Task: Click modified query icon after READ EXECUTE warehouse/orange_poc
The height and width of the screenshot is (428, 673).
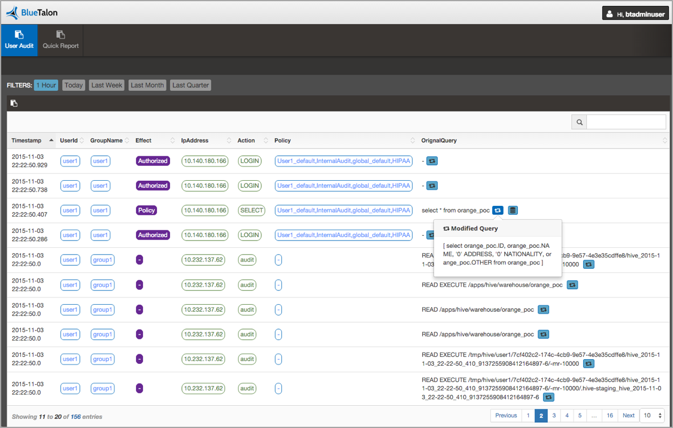Action: [x=572, y=285]
